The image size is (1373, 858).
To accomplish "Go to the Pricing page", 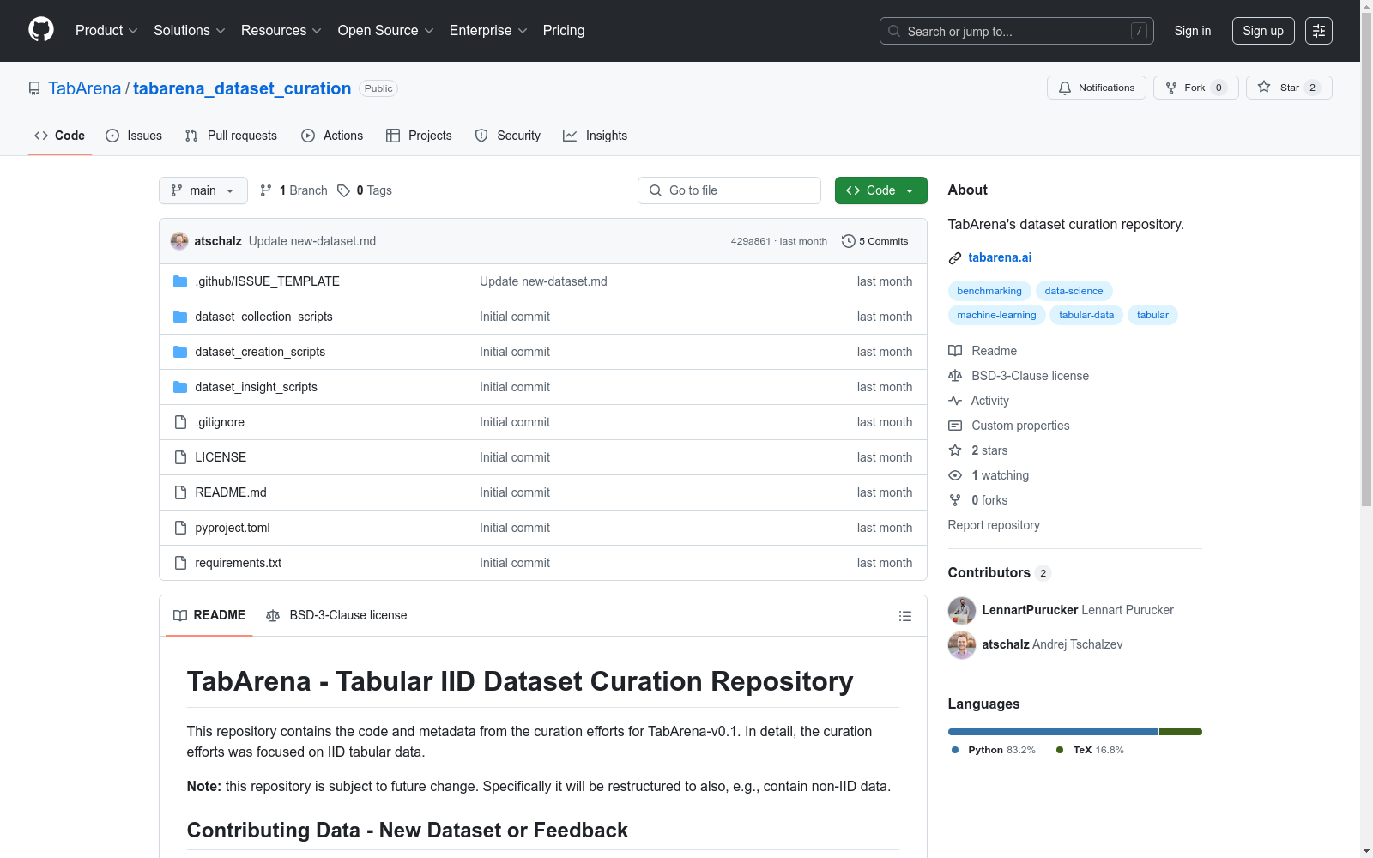I will tap(564, 31).
